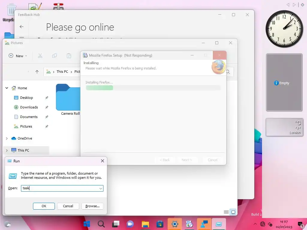Click the Cut scissors icon in Pictures toolbar
Image resolution: width=307 pixels, height=230 pixels.
tap(40, 56)
